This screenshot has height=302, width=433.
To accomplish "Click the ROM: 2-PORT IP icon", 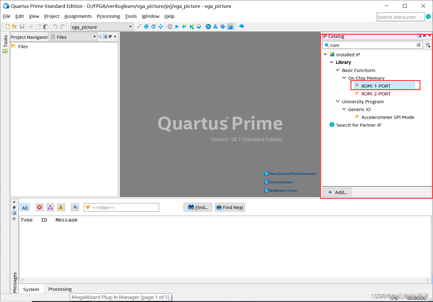I will point(357,93).
